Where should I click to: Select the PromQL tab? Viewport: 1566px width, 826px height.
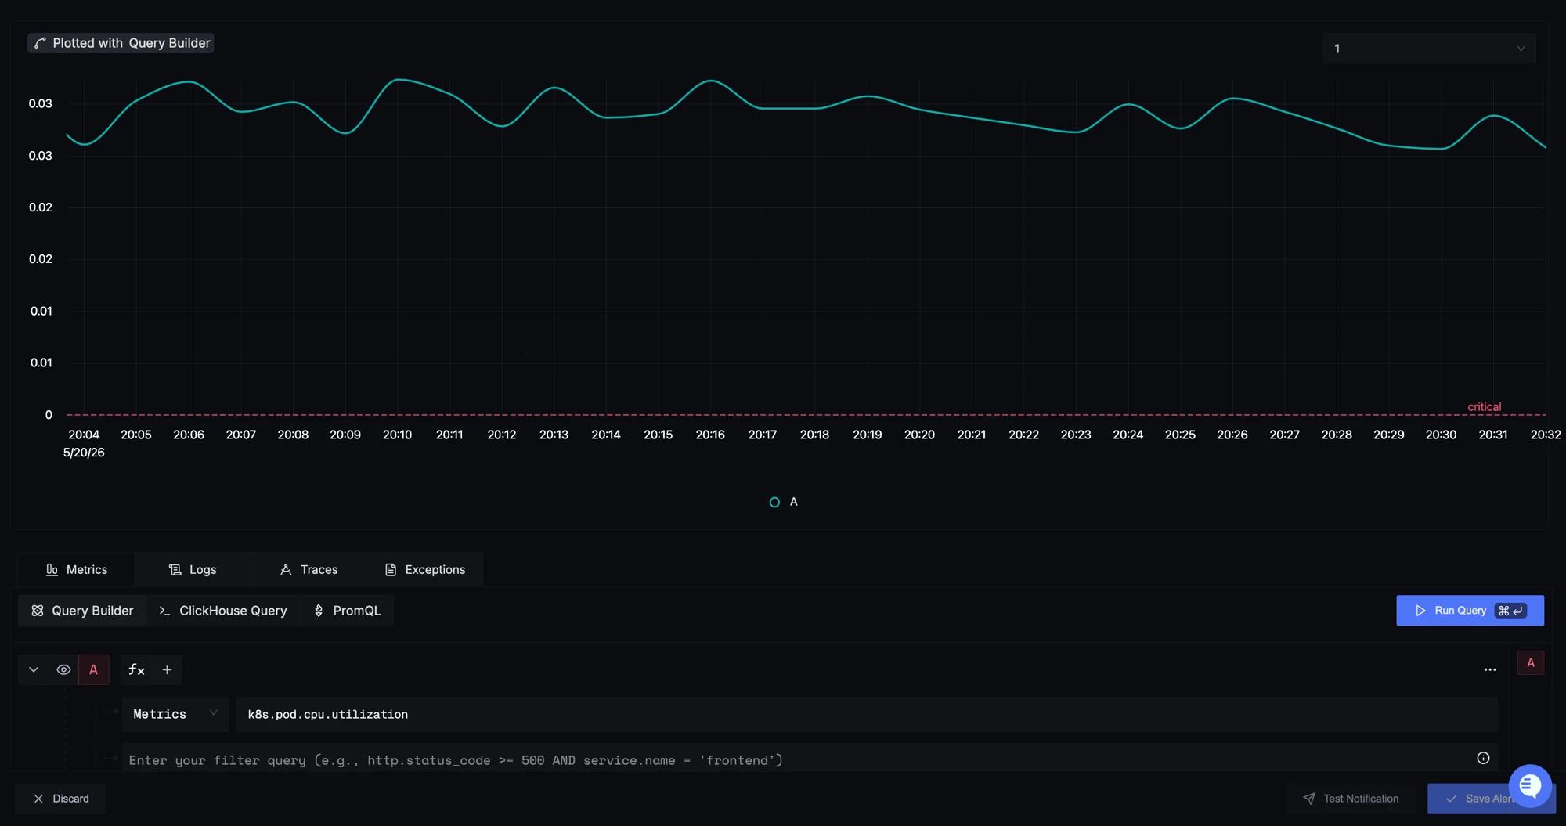(x=347, y=611)
